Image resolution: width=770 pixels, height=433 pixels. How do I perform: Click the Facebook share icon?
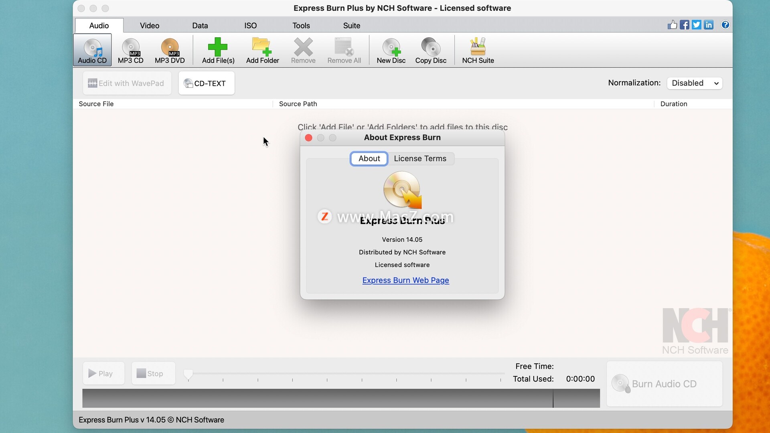point(685,25)
